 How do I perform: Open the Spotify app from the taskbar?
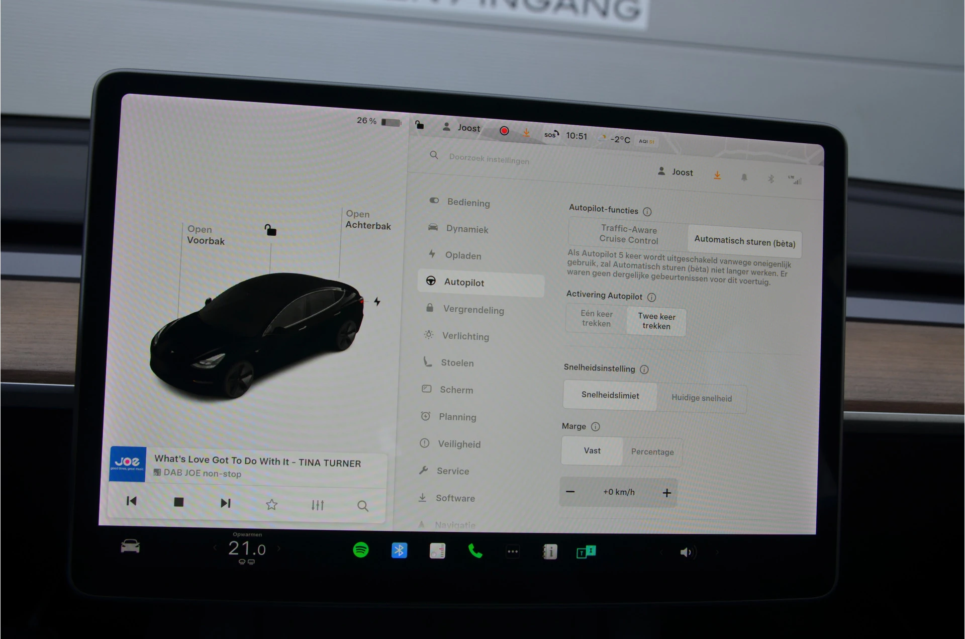(x=361, y=551)
